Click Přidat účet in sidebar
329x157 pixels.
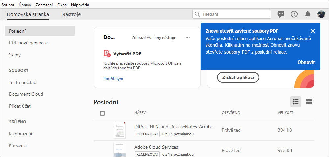(20, 106)
